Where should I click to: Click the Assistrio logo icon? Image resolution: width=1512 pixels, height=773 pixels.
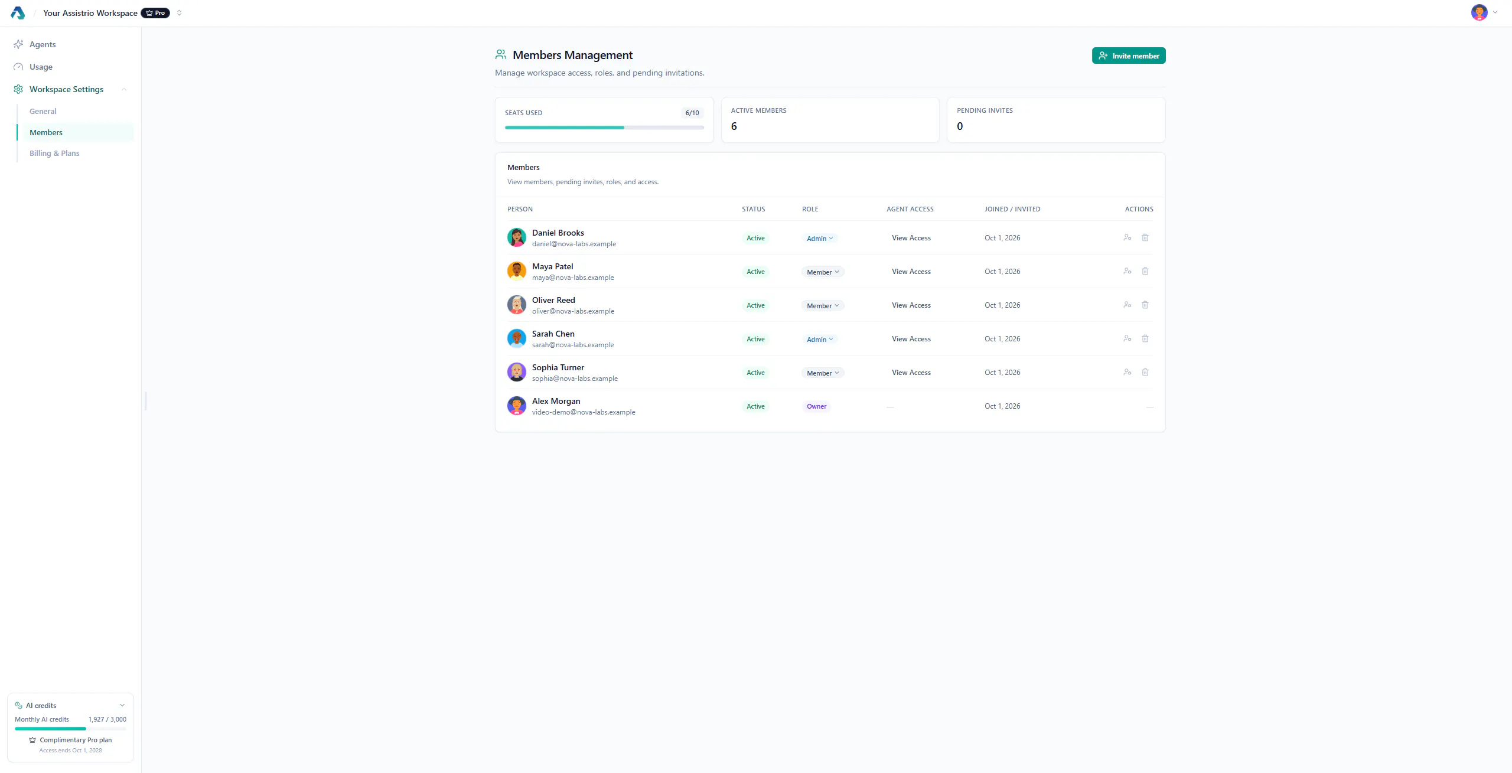pos(18,13)
